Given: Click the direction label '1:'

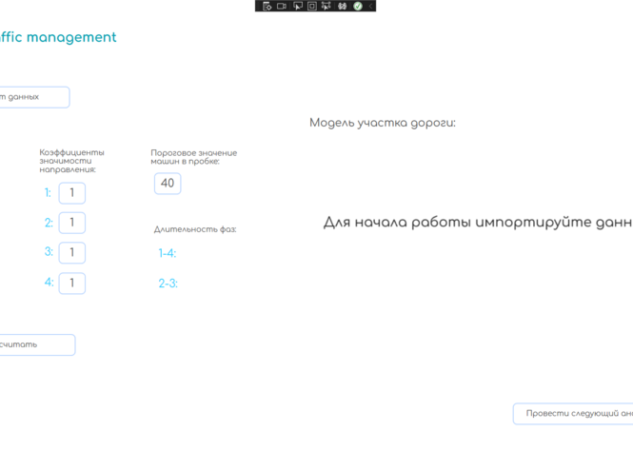Looking at the screenshot, I should 48,193.
